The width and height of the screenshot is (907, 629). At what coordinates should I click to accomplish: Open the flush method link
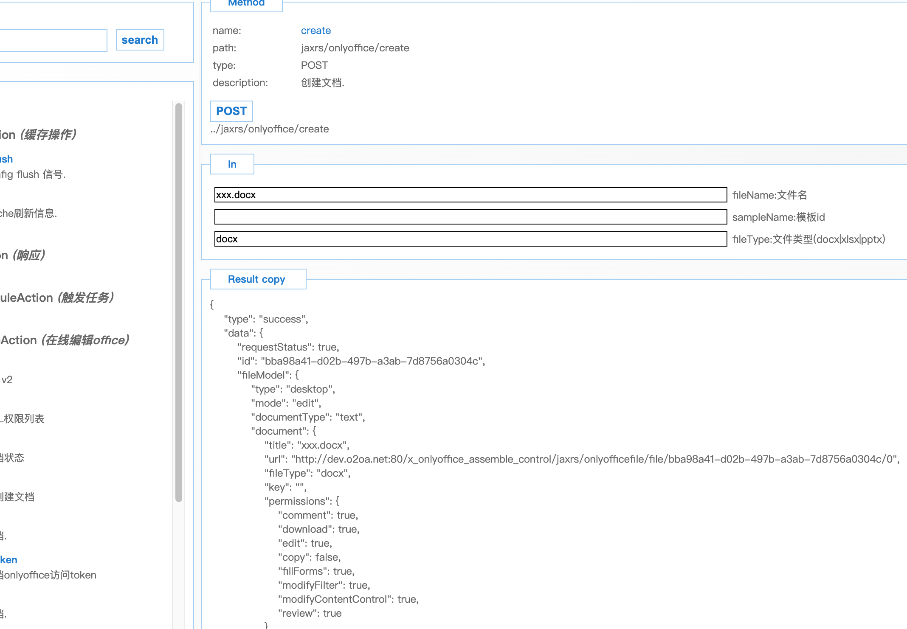[x=6, y=159]
